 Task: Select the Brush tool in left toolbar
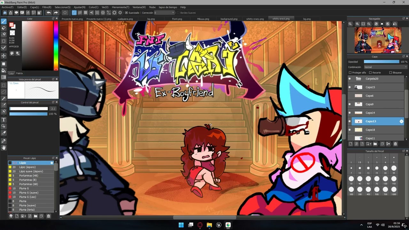[4, 21]
